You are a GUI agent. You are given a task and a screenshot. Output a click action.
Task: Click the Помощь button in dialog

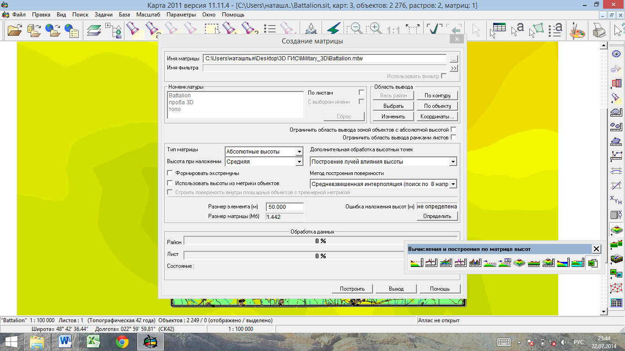[x=440, y=289]
